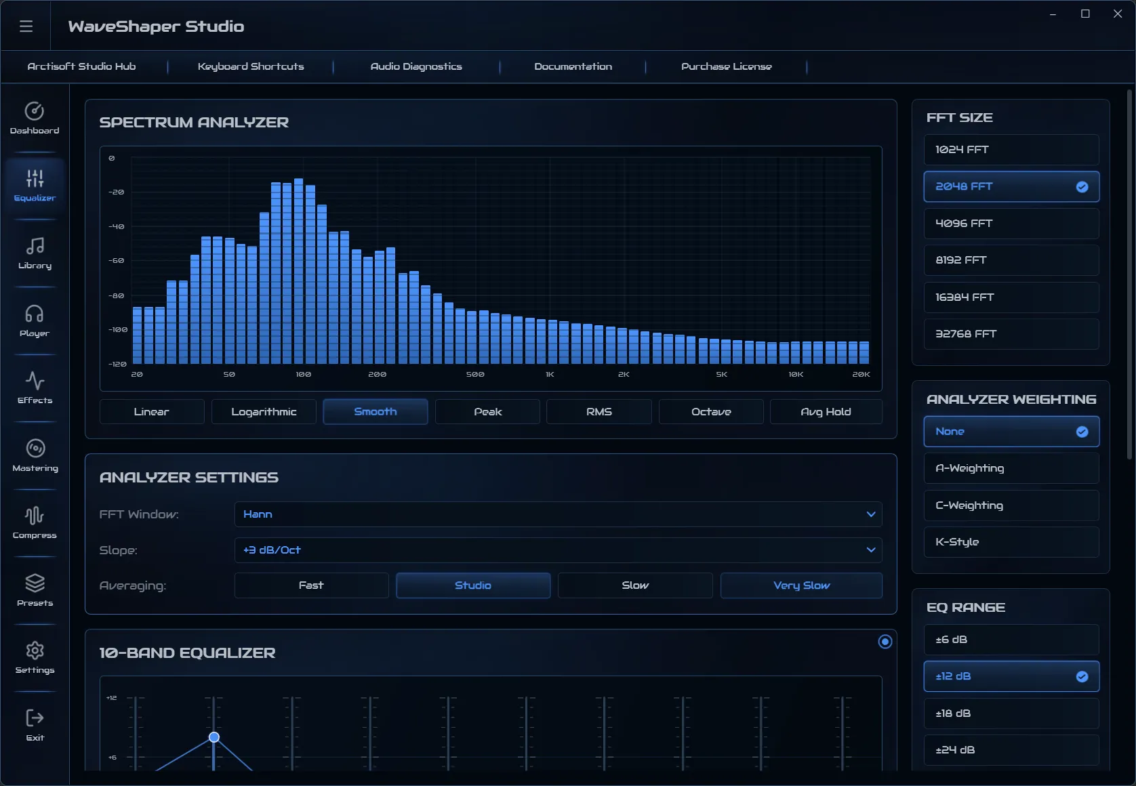Viewport: 1136px width, 786px height.
Task: Expand the FFT Window dropdown
Action: click(559, 514)
